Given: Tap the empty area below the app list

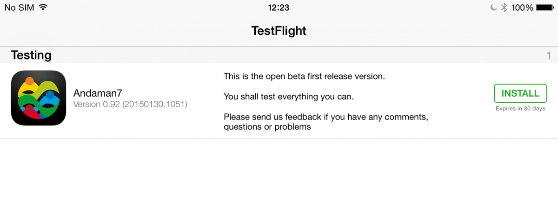Looking at the screenshot, I should point(279,172).
